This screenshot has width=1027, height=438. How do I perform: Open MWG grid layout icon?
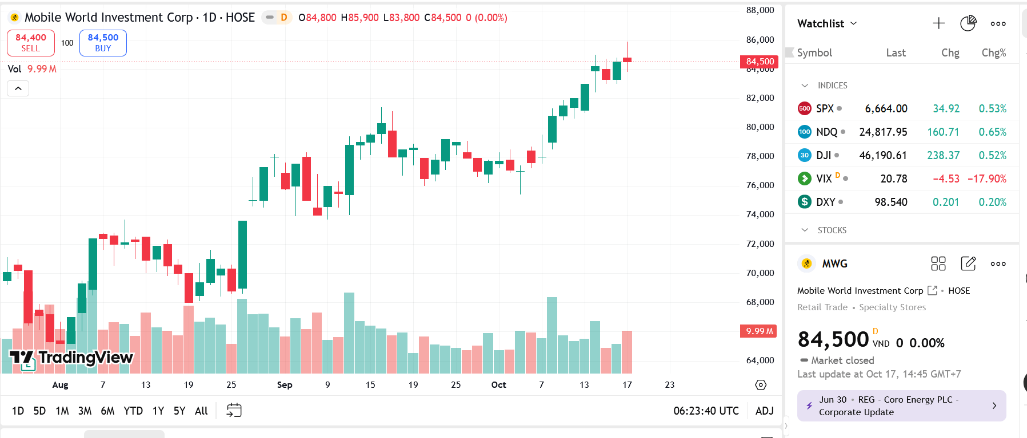(x=938, y=263)
